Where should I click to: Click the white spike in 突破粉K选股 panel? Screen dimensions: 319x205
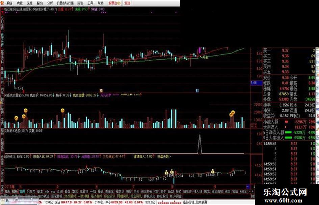point(200,143)
